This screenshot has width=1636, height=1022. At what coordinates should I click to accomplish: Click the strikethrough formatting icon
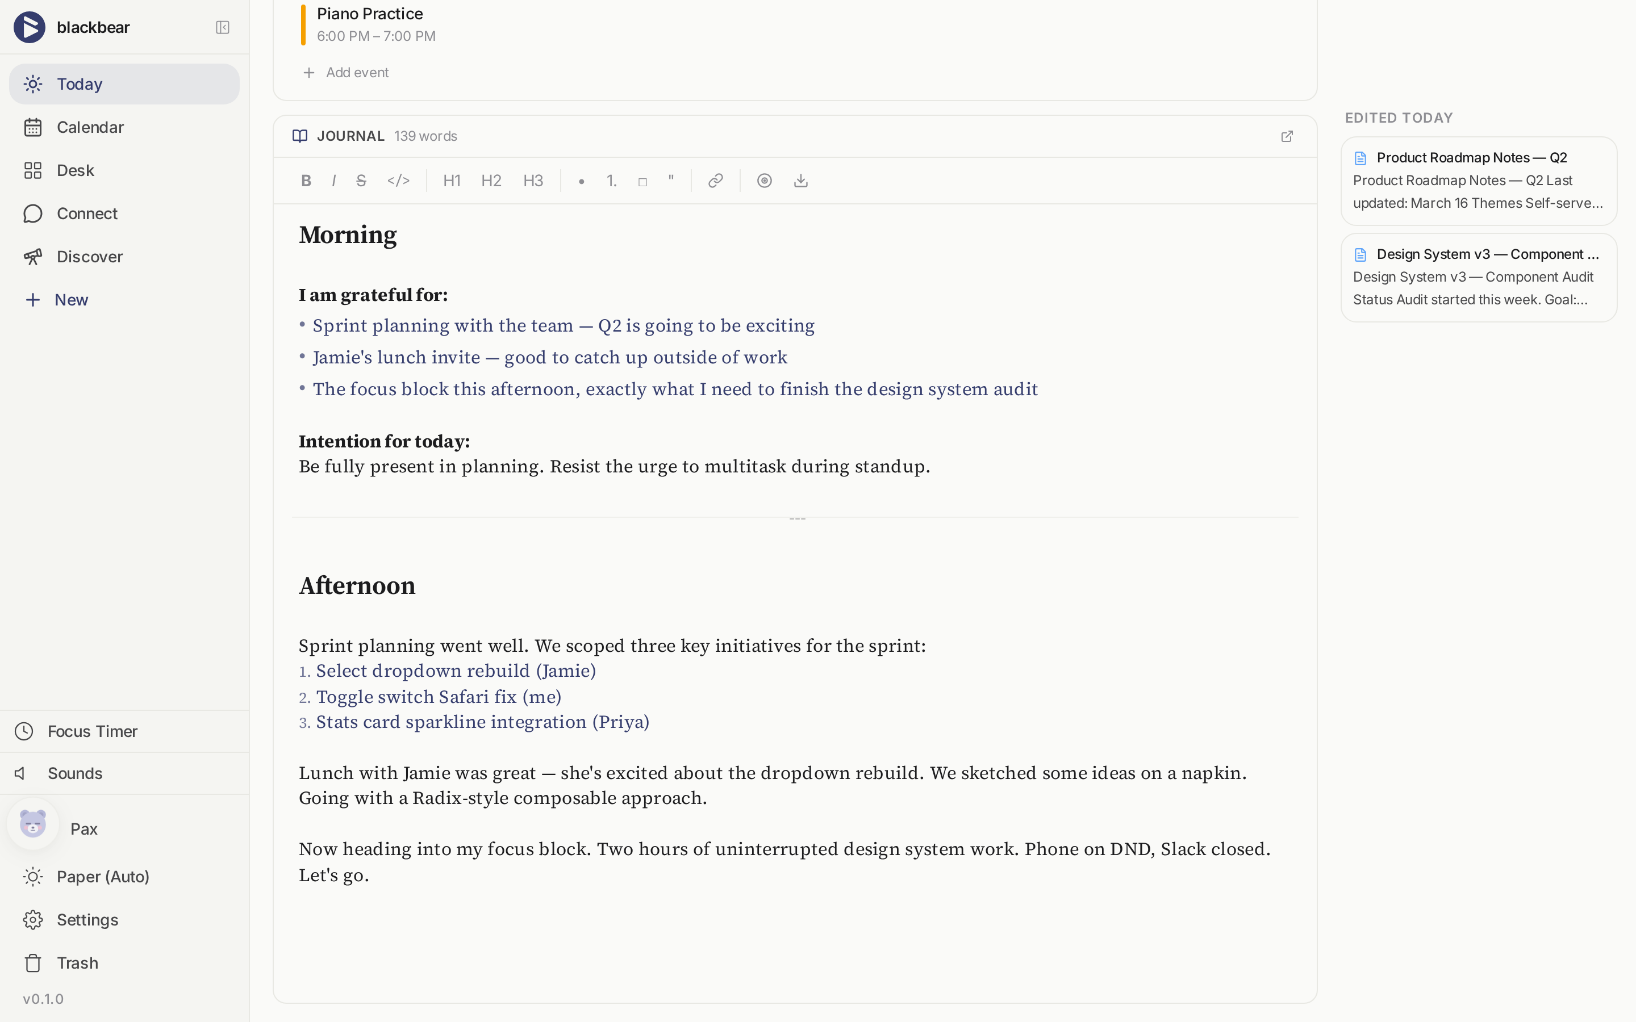point(361,181)
